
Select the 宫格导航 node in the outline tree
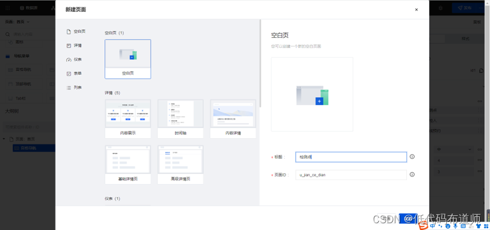coord(34,148)
